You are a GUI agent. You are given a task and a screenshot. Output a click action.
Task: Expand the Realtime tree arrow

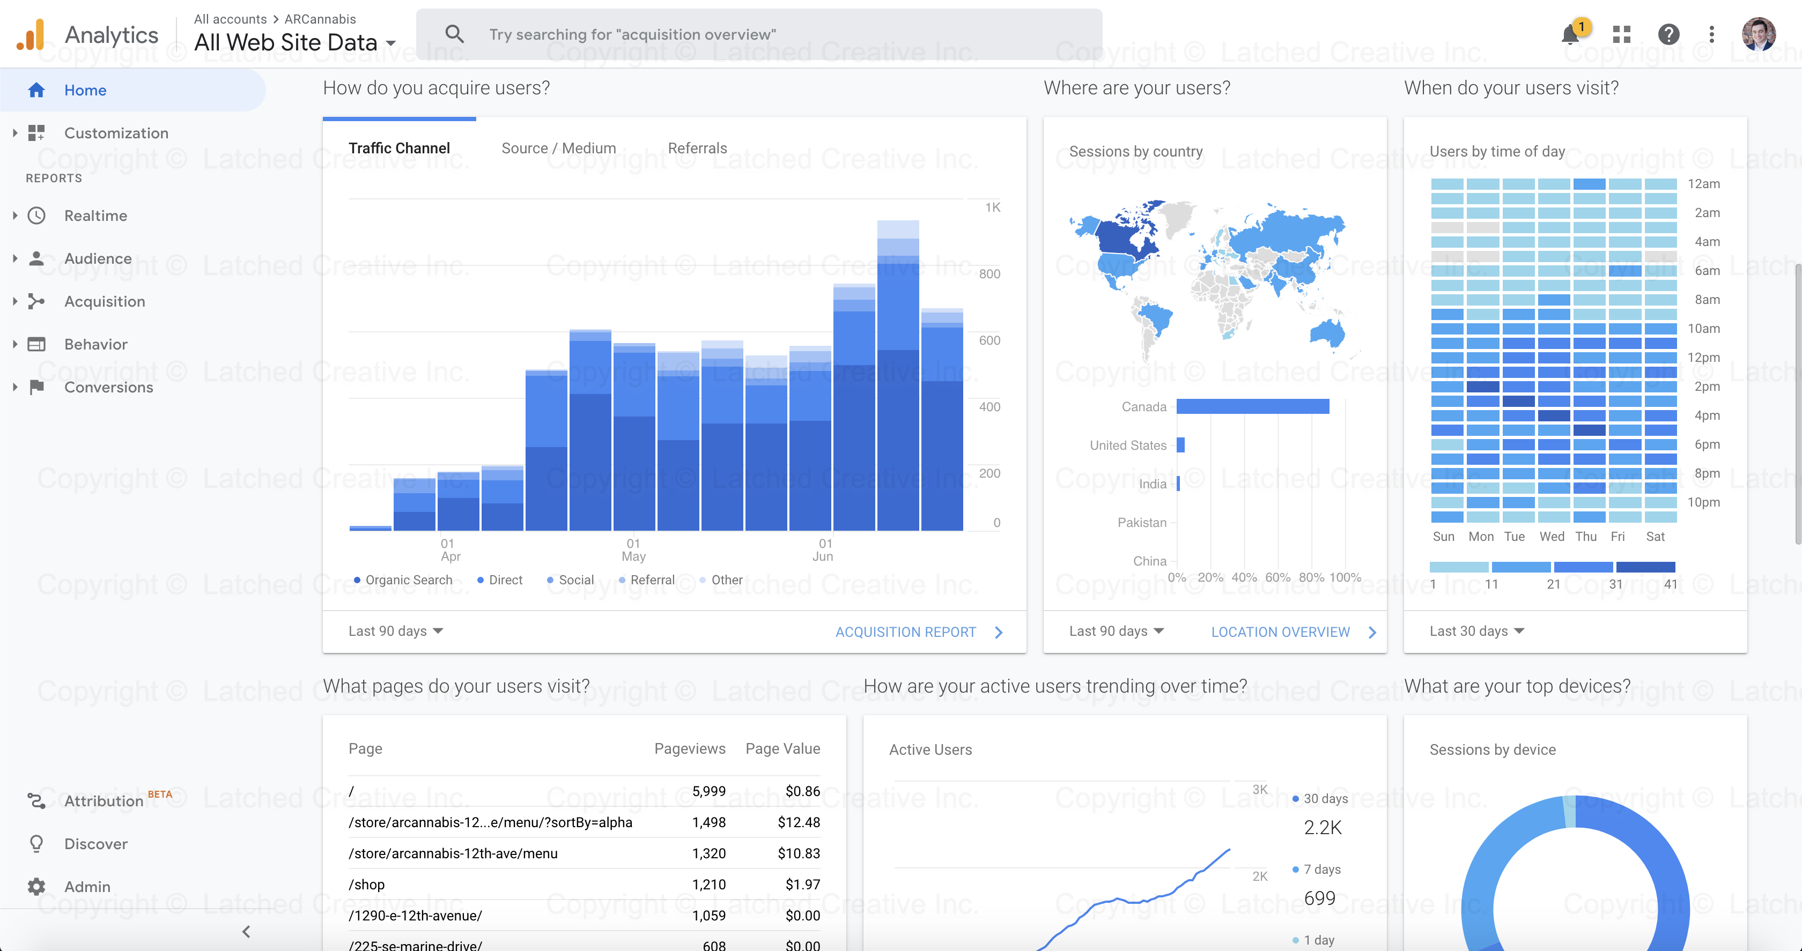(14, 216)
